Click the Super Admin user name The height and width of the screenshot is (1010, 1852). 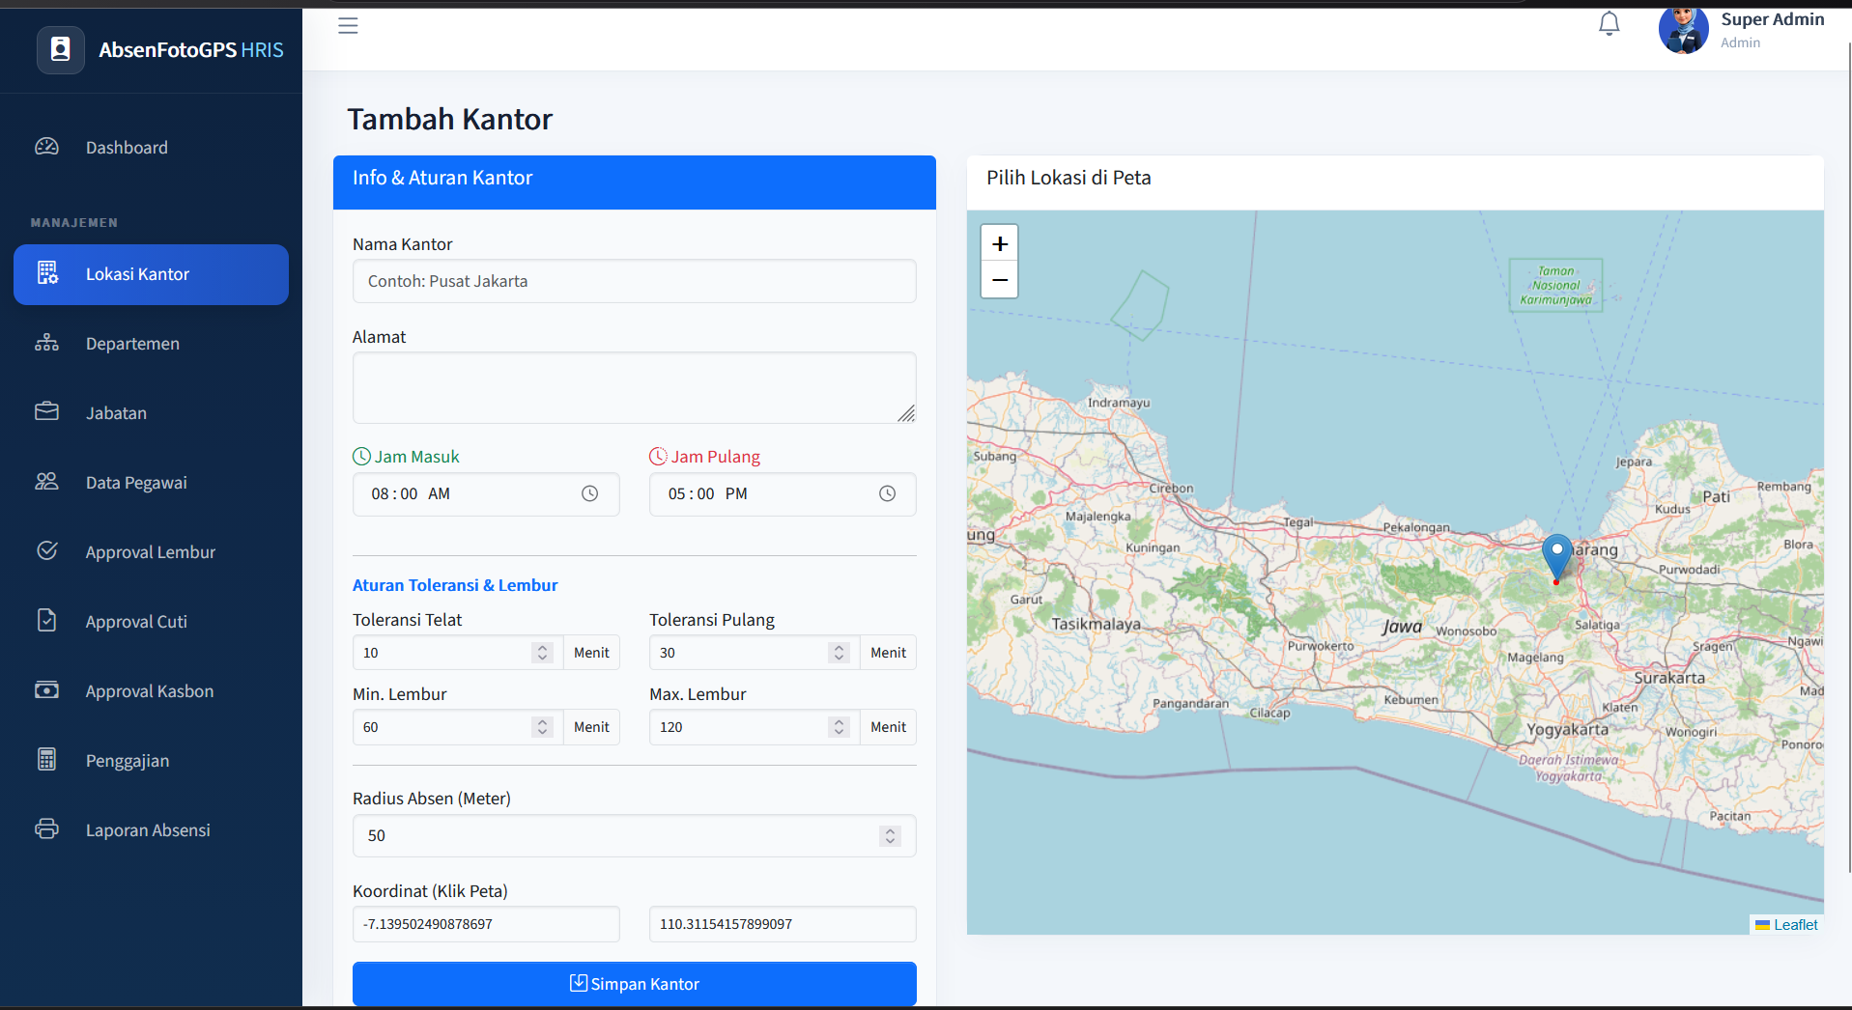point(1772,19)
